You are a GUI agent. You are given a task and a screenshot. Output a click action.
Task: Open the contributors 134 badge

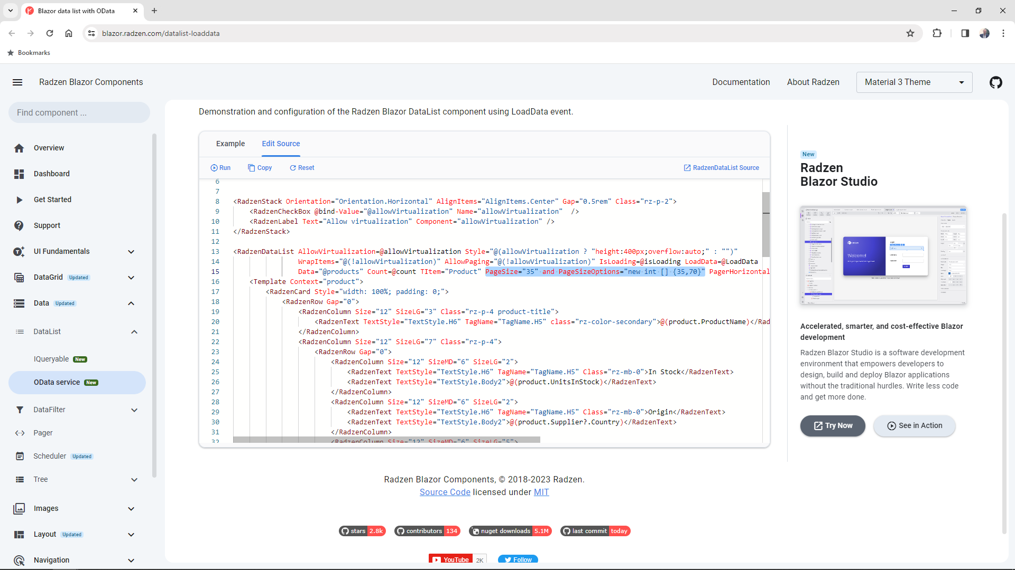pos(427,531)
